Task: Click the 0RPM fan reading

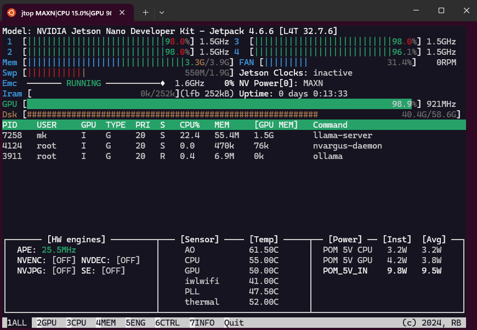Action: point(446,62)
